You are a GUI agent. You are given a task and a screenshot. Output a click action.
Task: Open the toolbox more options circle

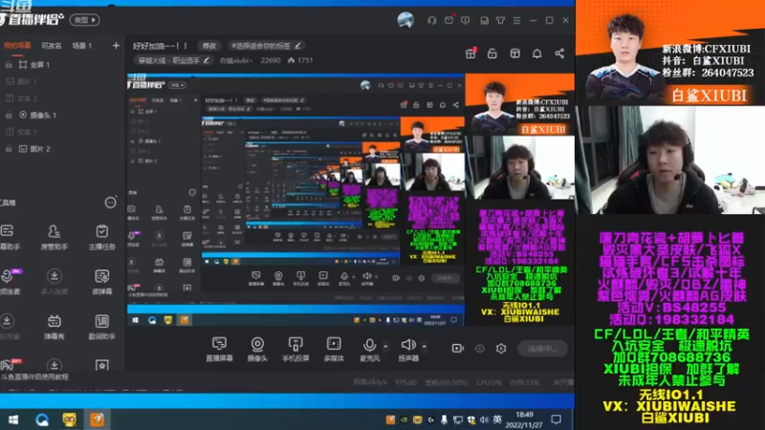click(110, 203)
